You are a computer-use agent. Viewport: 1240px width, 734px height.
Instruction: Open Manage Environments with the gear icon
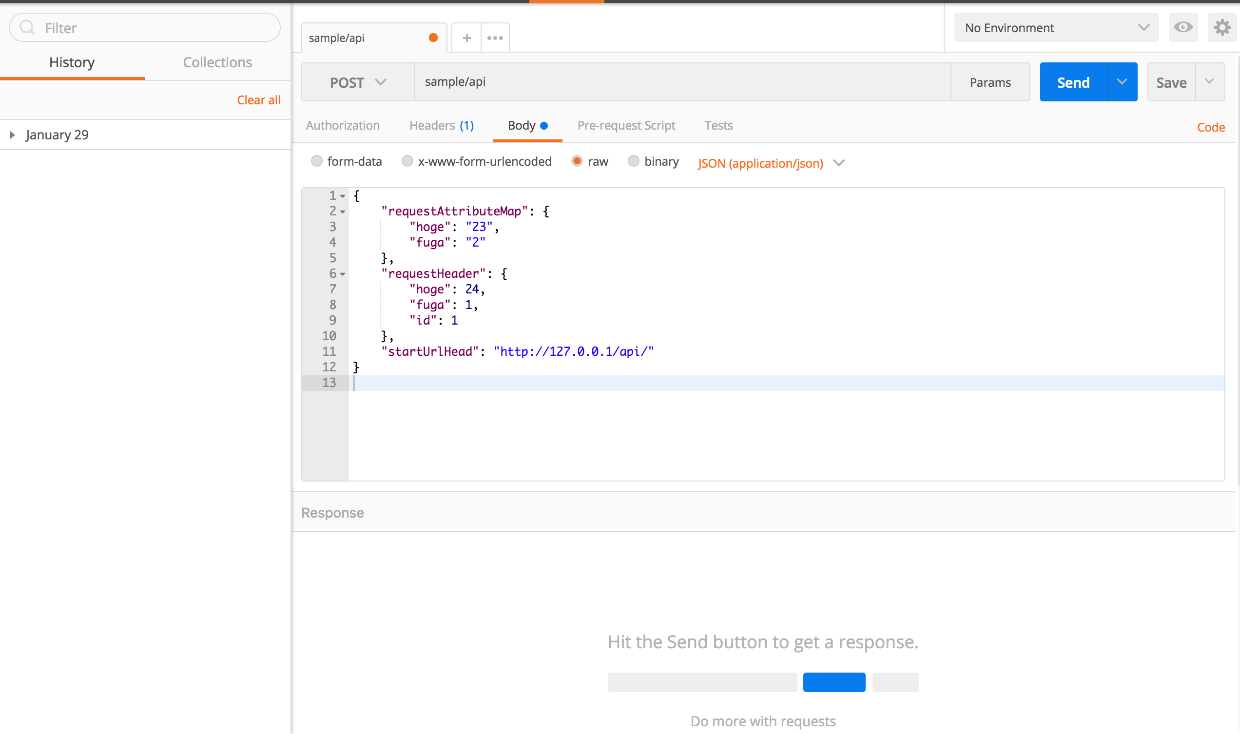click(1222, 27)
